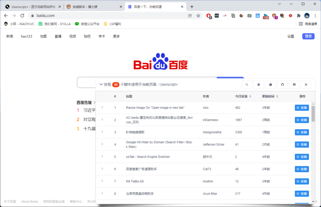Open the GitHub icon in Userscript+ panel
The image size is (321, 207).
(282, 85)
